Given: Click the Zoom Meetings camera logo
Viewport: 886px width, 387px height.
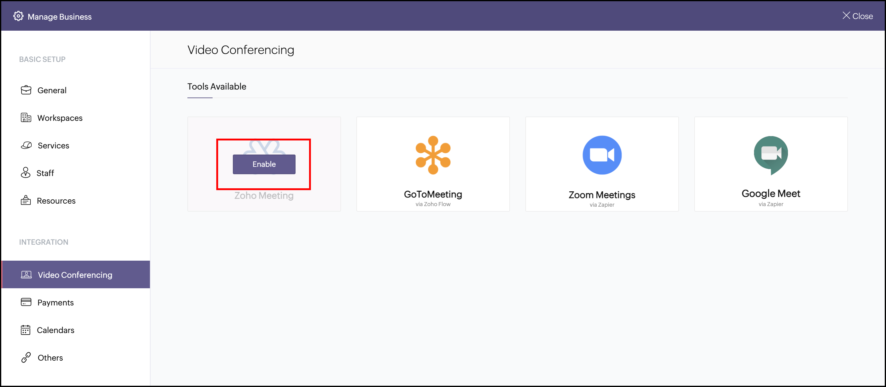Looking at the screenshot, I should 602,155.
